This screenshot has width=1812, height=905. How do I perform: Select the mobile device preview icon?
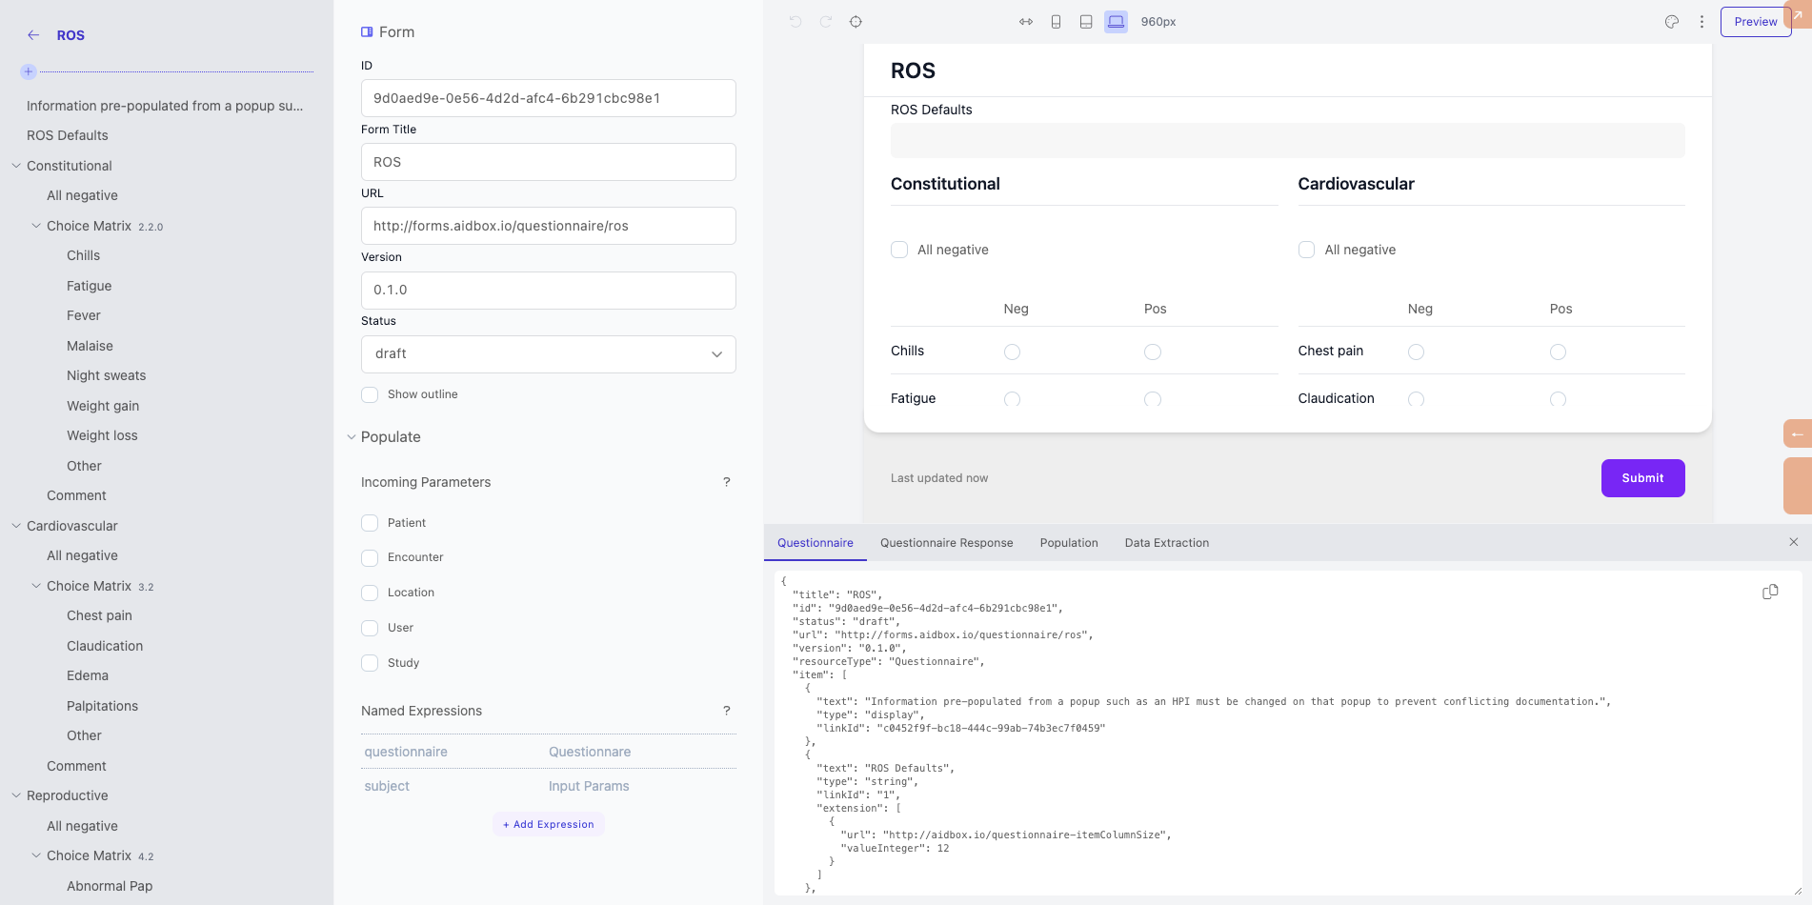click(x=1055, y=21)
